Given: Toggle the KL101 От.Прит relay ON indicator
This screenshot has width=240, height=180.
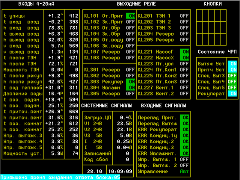Looking at the screenshot, I should (130, 16).
